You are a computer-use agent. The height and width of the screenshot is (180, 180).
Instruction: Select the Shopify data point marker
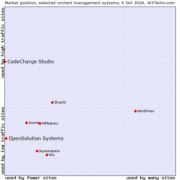[52, 102]
